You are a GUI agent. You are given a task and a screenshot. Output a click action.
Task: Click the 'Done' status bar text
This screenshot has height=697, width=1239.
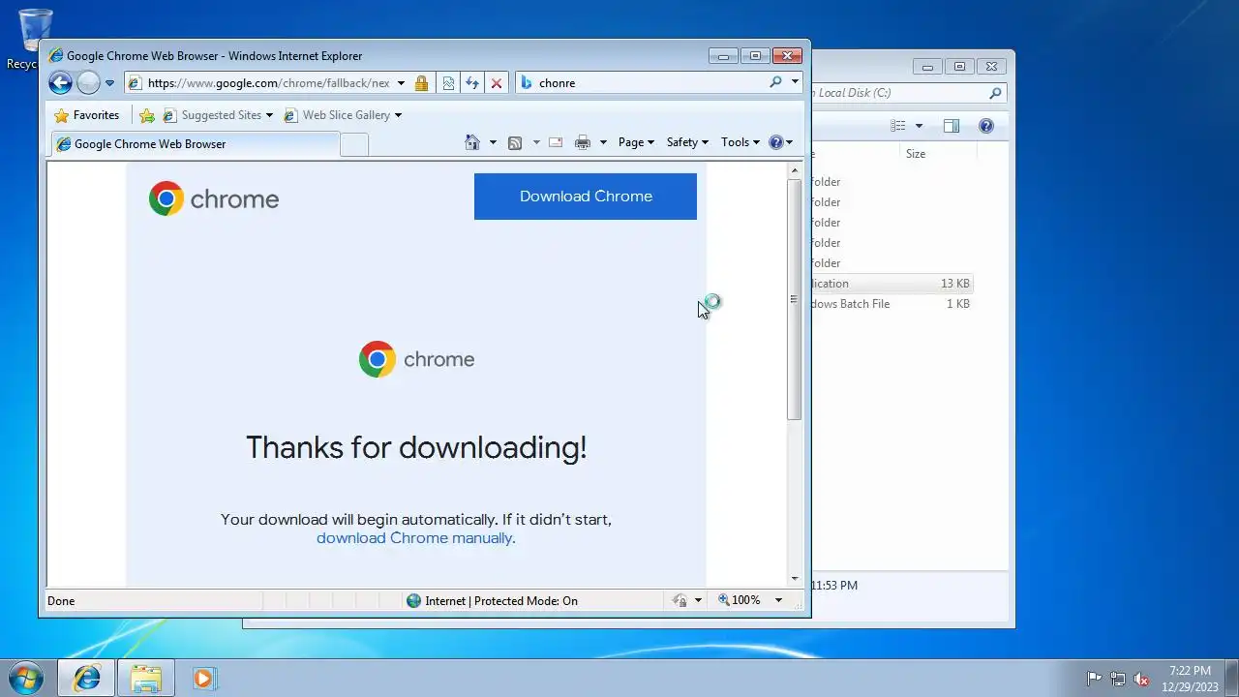61,601
